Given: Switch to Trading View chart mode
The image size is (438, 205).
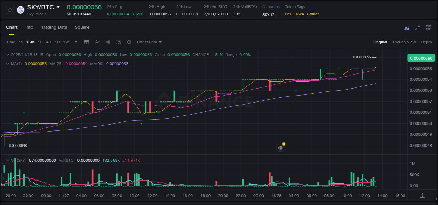Looking at the screenshot, I should 404,42.
